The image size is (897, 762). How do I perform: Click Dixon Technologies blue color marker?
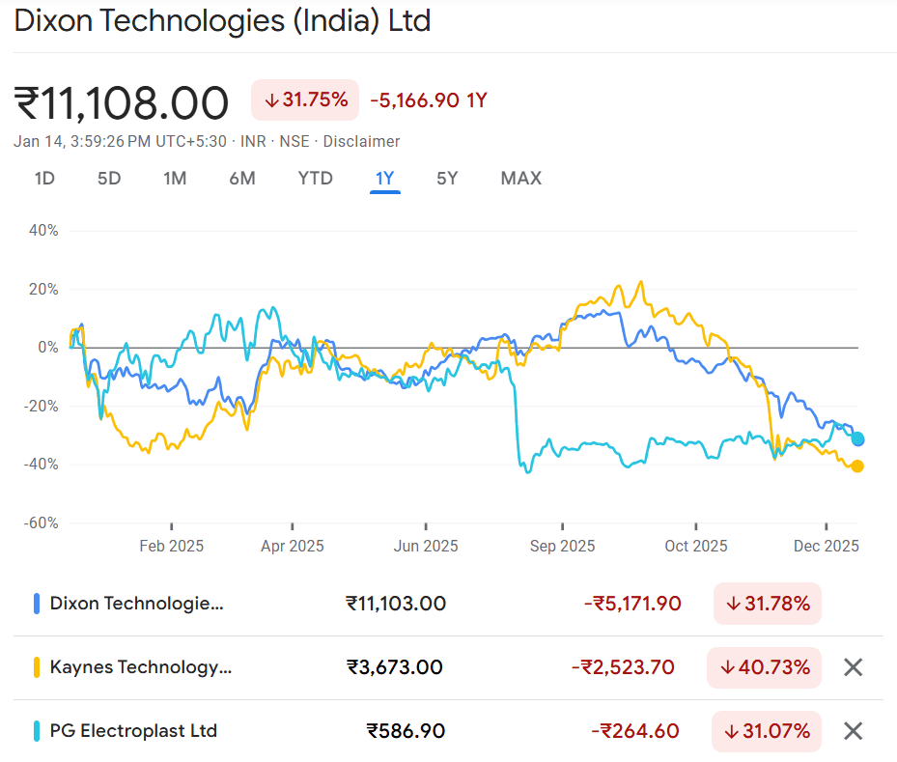[x=37, y=604]
